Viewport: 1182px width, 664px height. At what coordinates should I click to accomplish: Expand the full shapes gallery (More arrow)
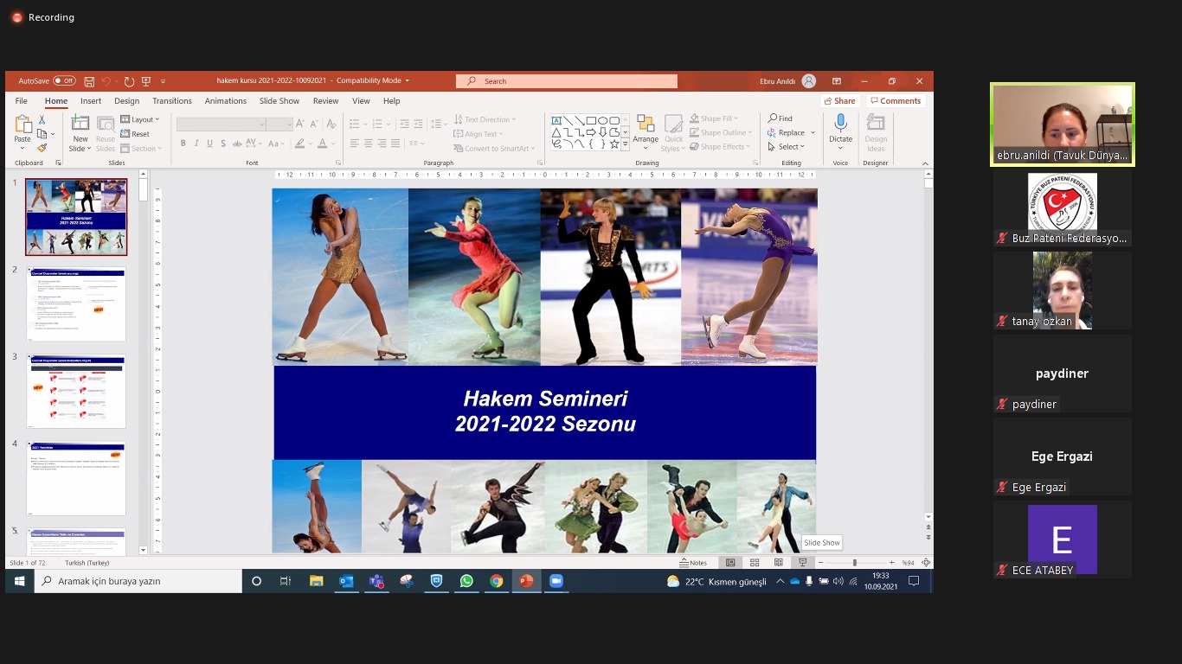626,145
